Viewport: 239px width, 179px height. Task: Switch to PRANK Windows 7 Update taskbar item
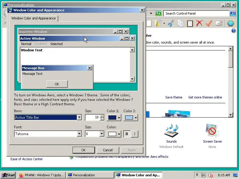(x=42, y=175)
